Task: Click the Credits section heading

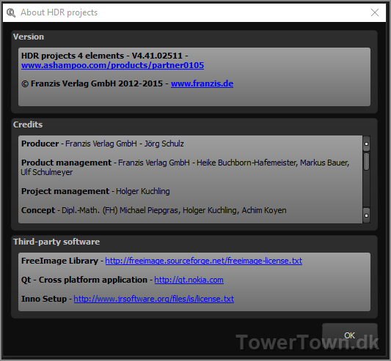Action: [28, 124]
